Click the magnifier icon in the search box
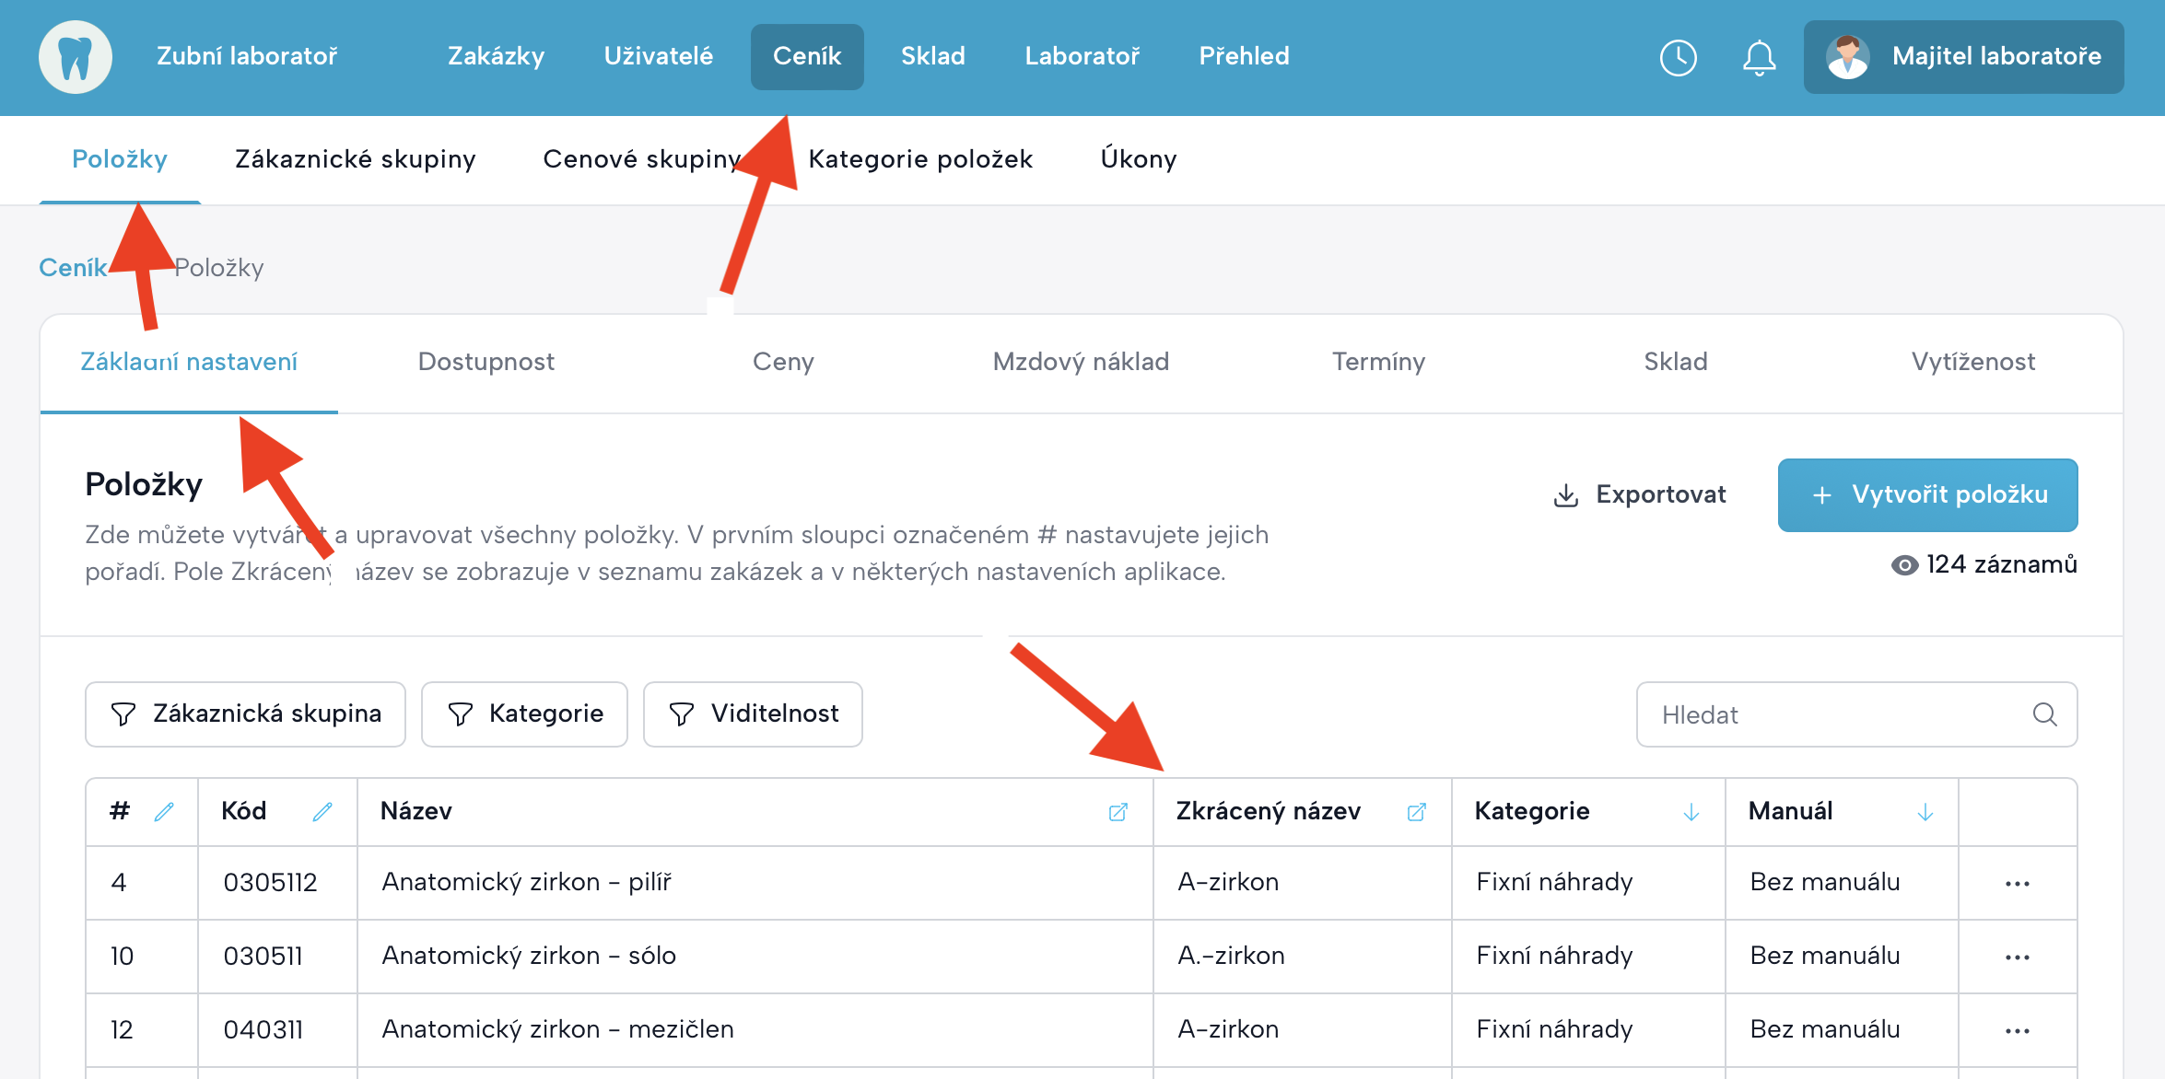Screen dimensions: 2165x1079 [2044, 714]
